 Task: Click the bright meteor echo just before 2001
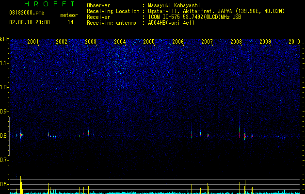21,135
